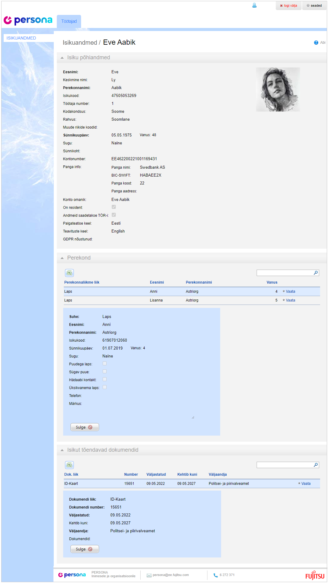Export identity documents table to Excel
The width and height of the screenshot is (328, 583).
click(70, 465)
